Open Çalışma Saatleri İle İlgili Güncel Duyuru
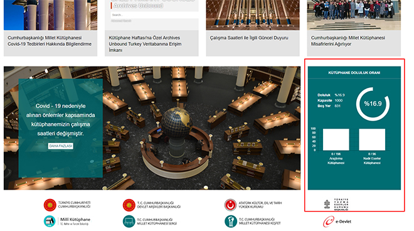414x231 pixels. [249, 38]
